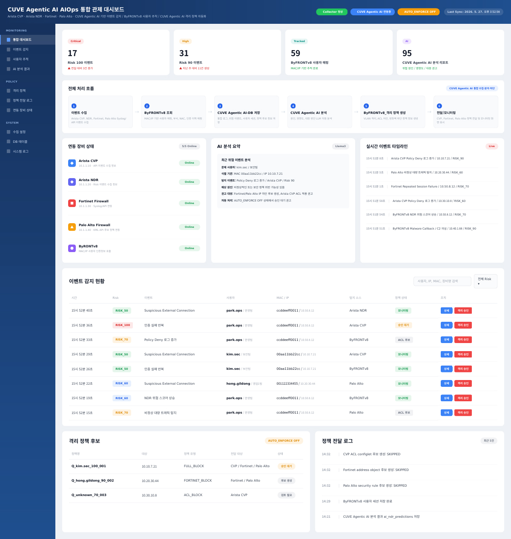This screenshot has height=539, width=511.
Task: Click step 2 circle for ByFRONTv8 조회
Action: click(x=147, y=106)
